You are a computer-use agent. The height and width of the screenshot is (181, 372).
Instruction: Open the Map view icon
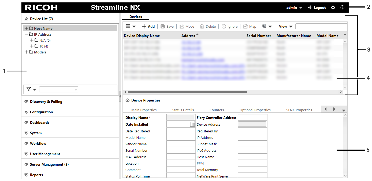pyautogui.click(x=245, y=26)
